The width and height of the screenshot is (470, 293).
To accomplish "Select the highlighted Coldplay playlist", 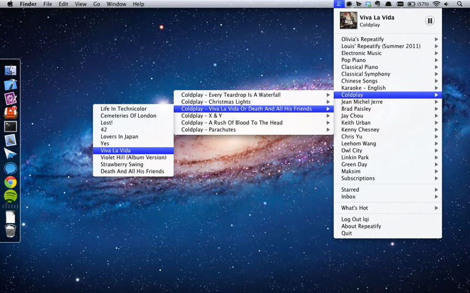I will pos(388,95).
